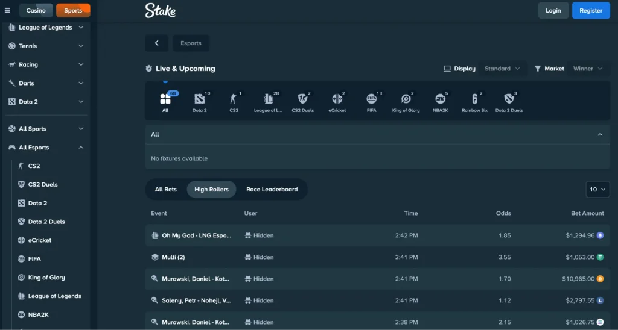Select the Rainbow Six category icon
The width and height of the screenshot is (618, 330).
coord(474,99)
